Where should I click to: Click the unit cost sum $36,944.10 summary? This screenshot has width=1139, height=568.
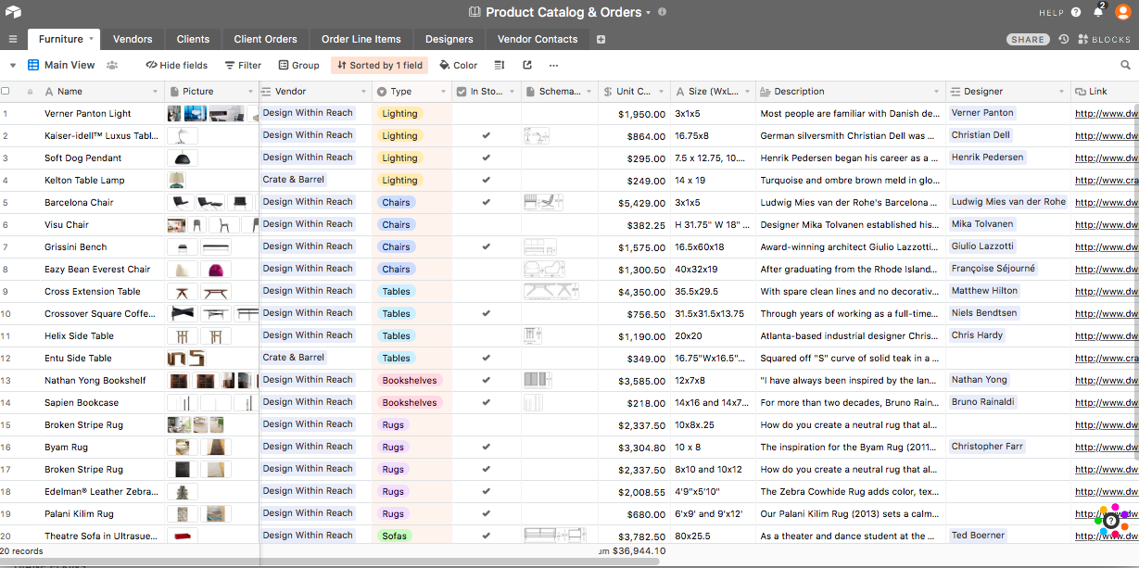(x=630, y=550)
